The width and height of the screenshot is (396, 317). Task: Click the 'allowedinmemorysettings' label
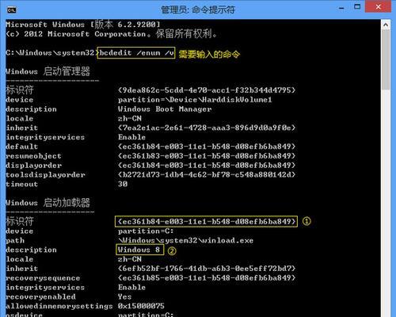point(59,306)
